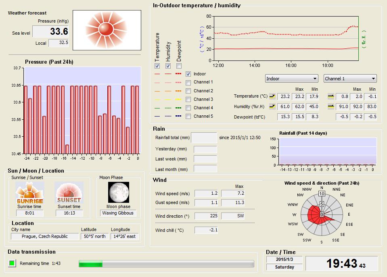Select the City name field showing Prague
This screenshot has width=387, height=277.
45,236
